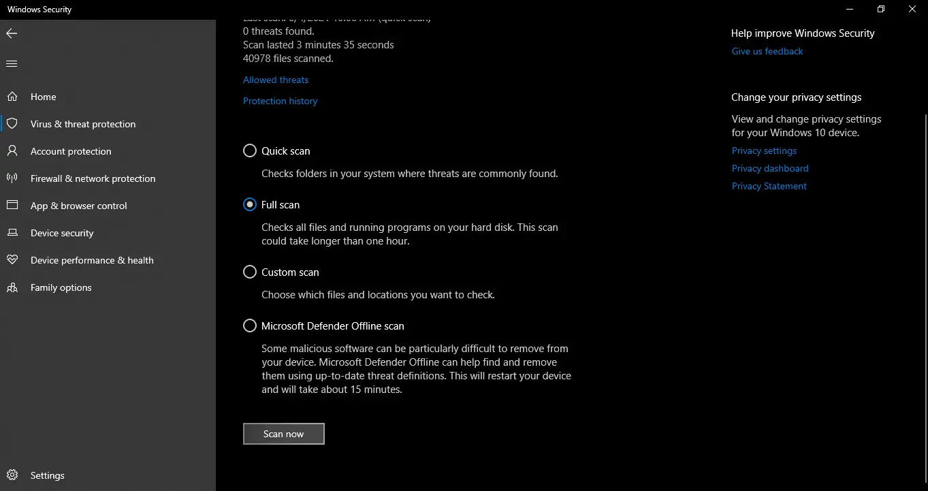This screenshot has width=928, height=491.
Task: Toggle the hamburger navigation menu
Action: (x=12, y=64)
